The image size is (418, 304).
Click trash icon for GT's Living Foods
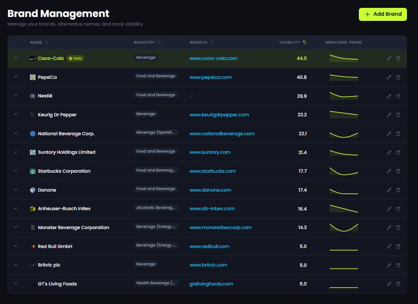pyautogui.click(x=398, y=284)
